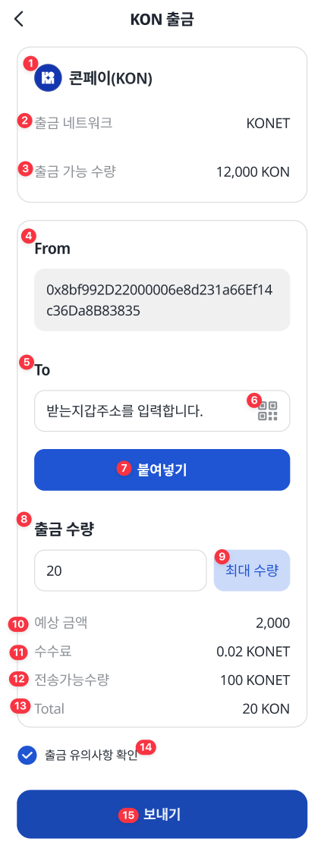This screenshot has width=324, height=845.
Task: Tap red annotation marker 6
Action: click(x=253, y=400)
